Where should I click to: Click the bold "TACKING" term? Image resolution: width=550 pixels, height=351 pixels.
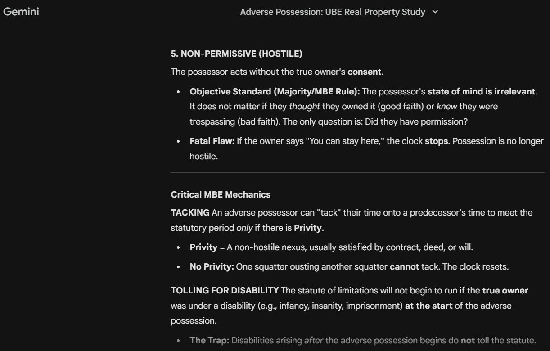point(190,212)
